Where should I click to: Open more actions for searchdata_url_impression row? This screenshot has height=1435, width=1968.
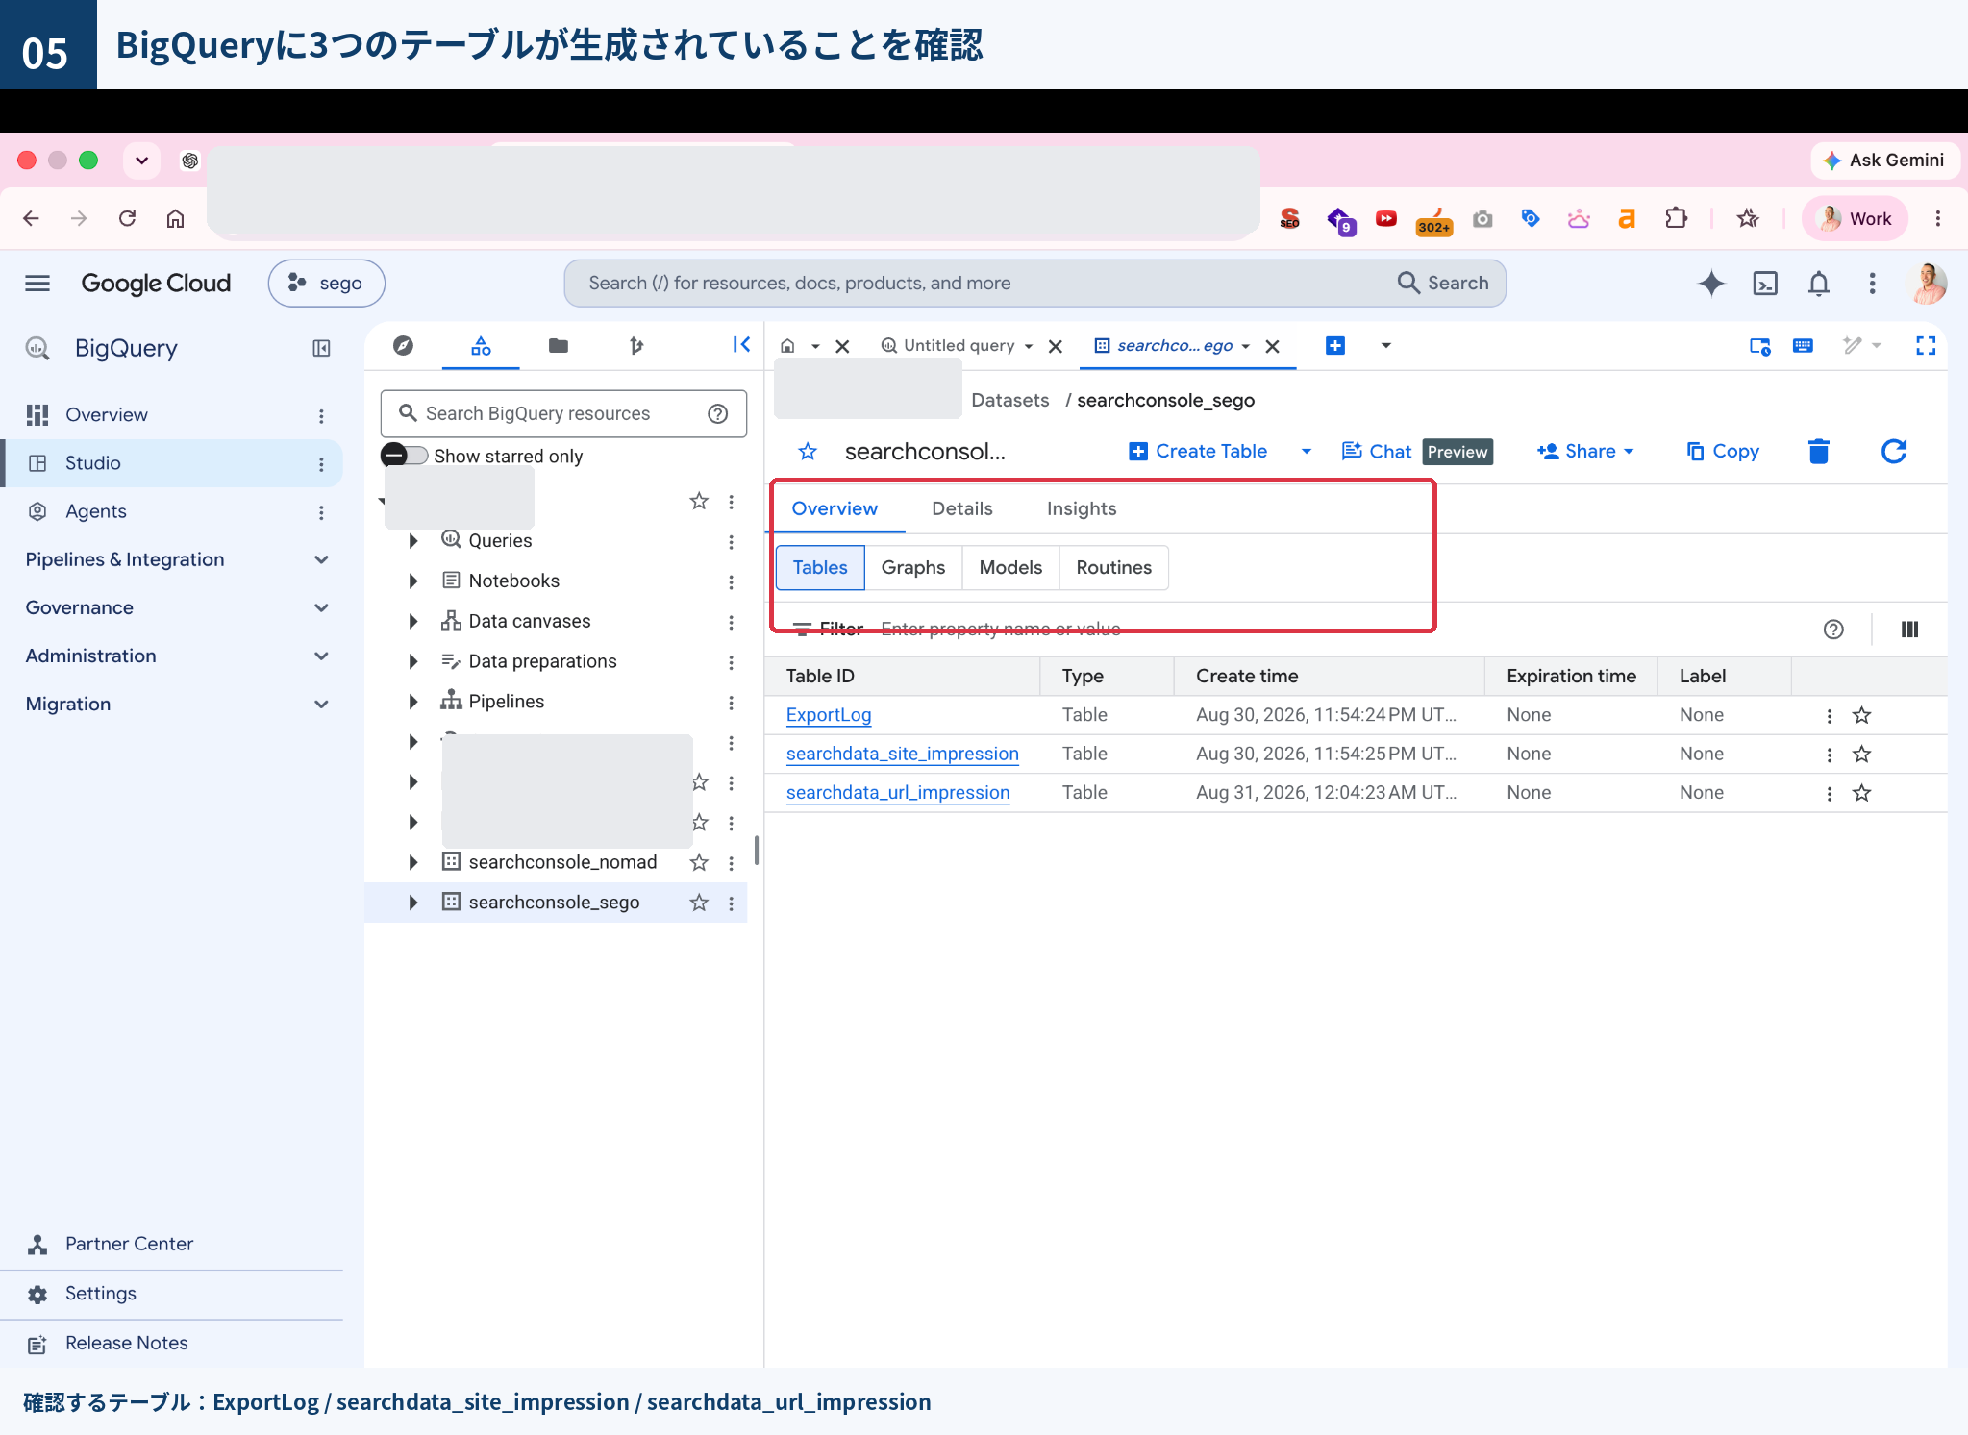point(1829,794)
